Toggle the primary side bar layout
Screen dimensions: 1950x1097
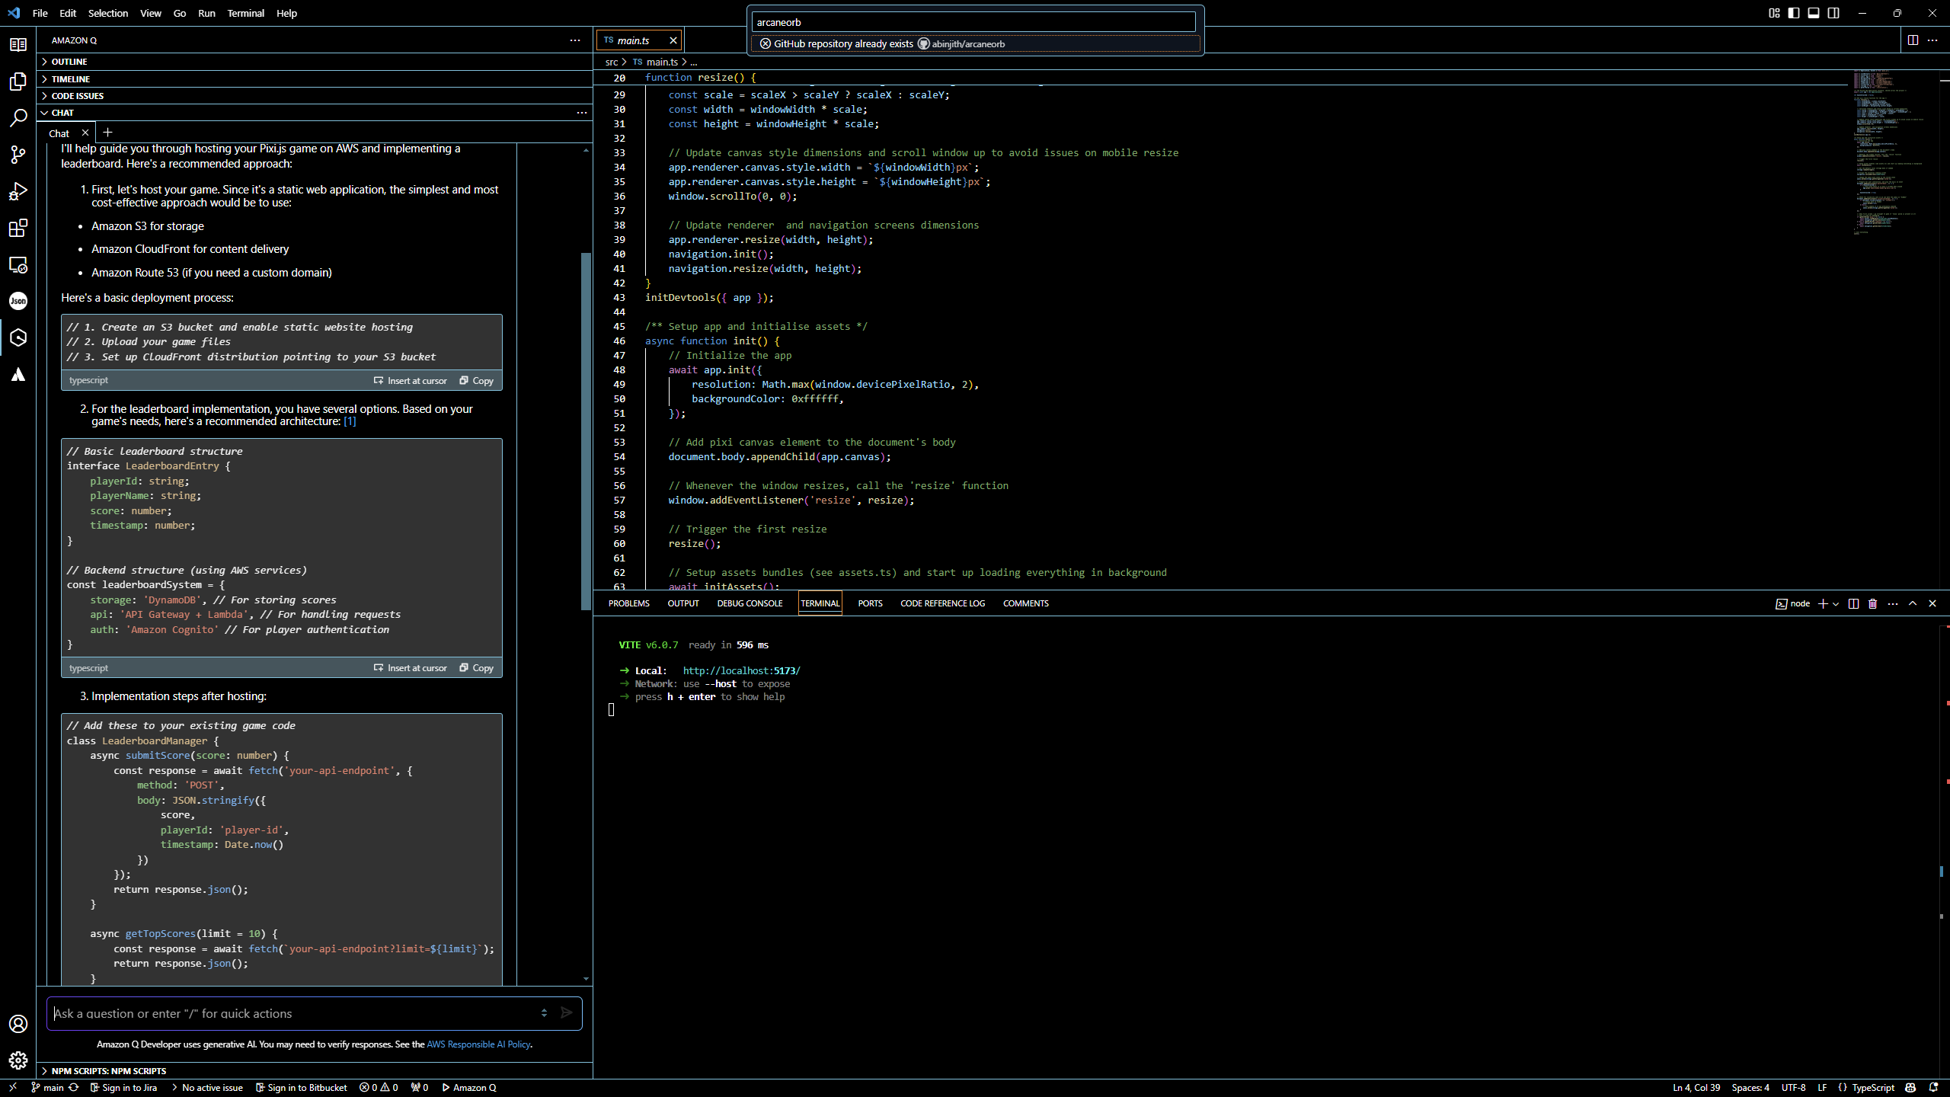coord(1794,13)
